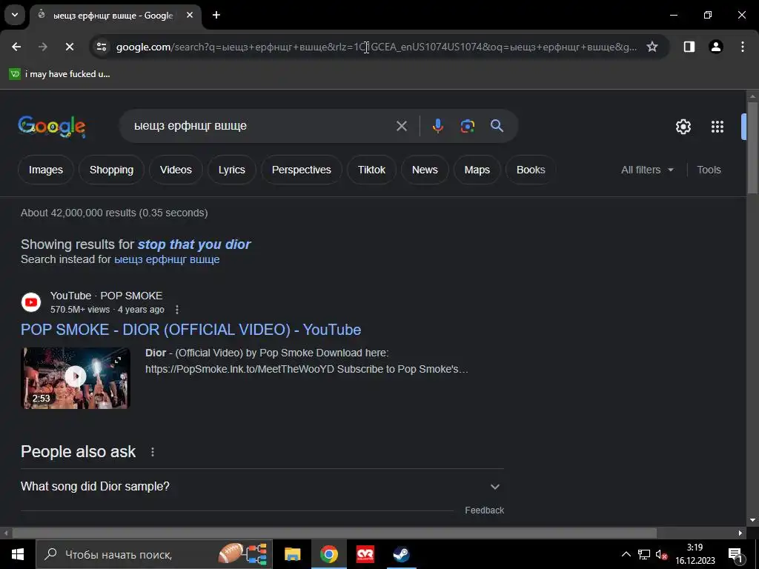Switch to Books results
759x569 pixels.
pyautogui.click(x=531, y=170)
